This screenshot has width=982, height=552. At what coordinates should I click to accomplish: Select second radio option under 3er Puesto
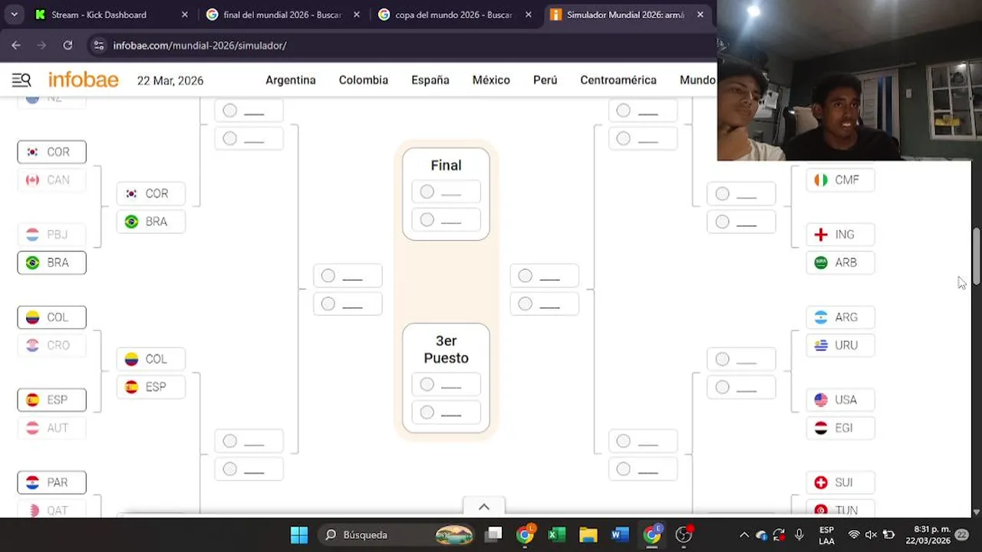tap(427, 412)
